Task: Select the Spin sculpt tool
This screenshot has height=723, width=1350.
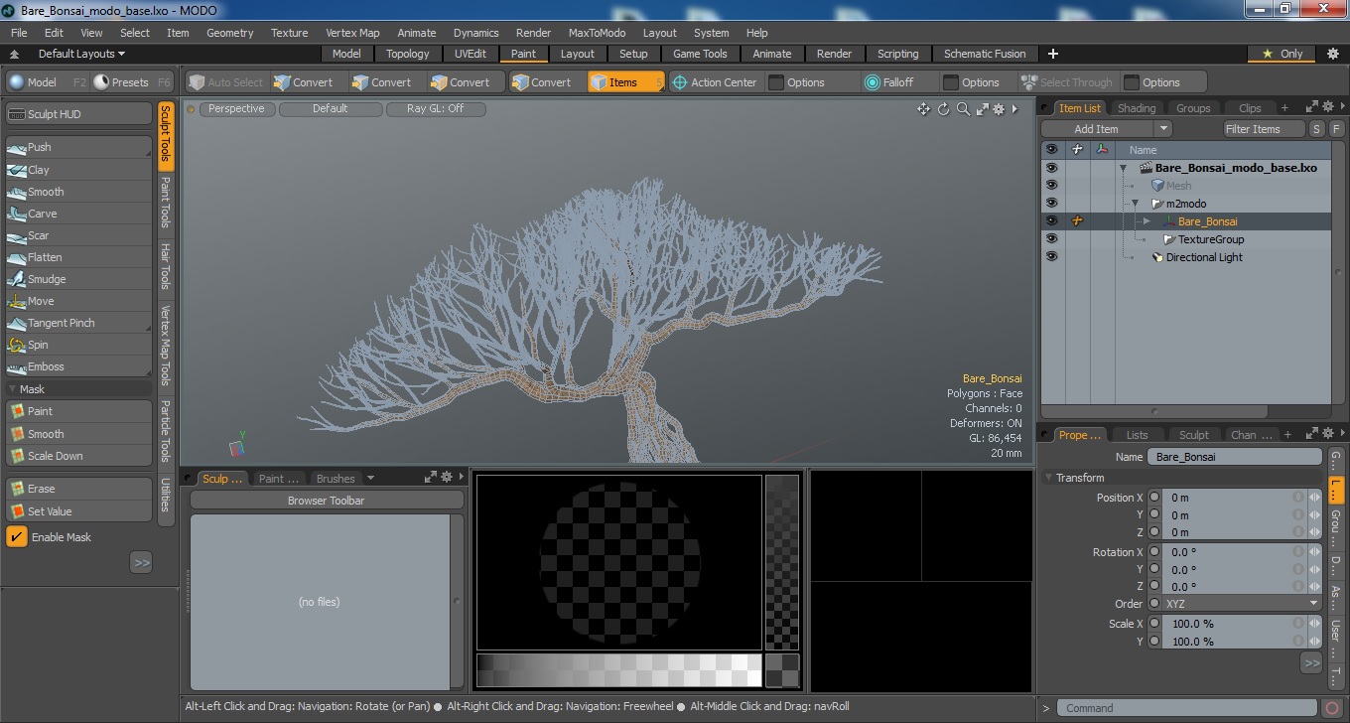Action: pos(78,345)
